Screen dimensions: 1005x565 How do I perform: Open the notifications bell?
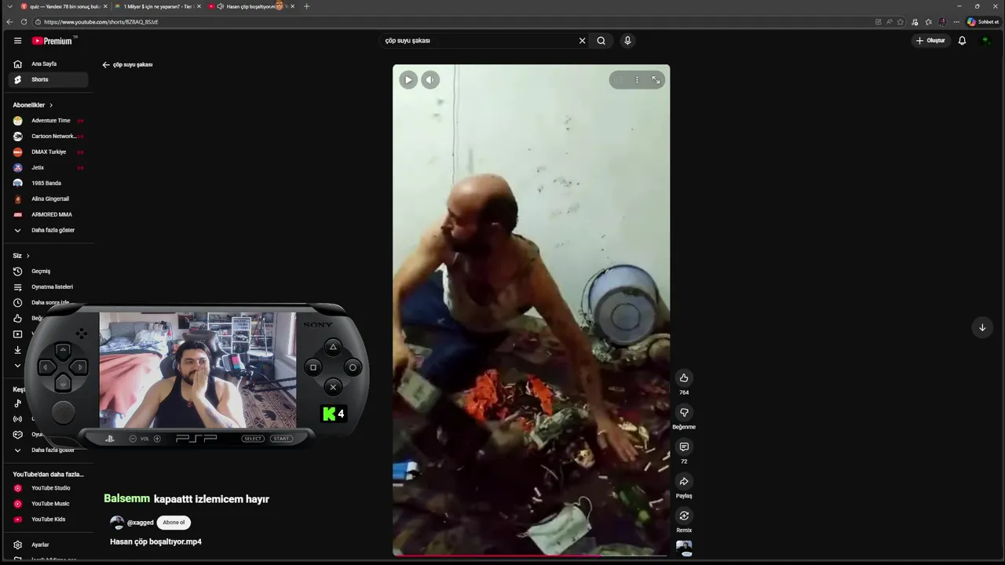pyautogui.click(x=962, y=41)
